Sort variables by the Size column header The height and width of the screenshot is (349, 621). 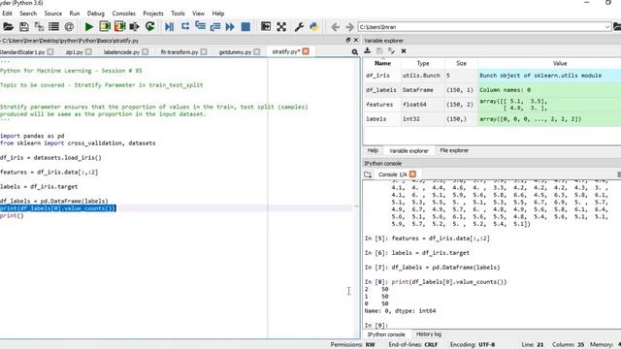click(x=461, y=63)
